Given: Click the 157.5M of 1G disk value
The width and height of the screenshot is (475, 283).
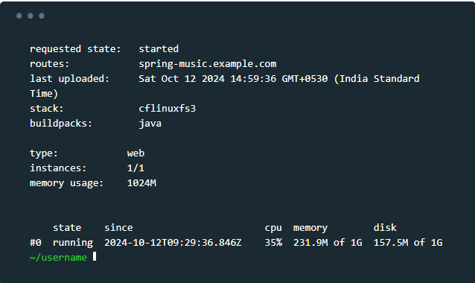Looking at the screenshot, I should 408,242.
